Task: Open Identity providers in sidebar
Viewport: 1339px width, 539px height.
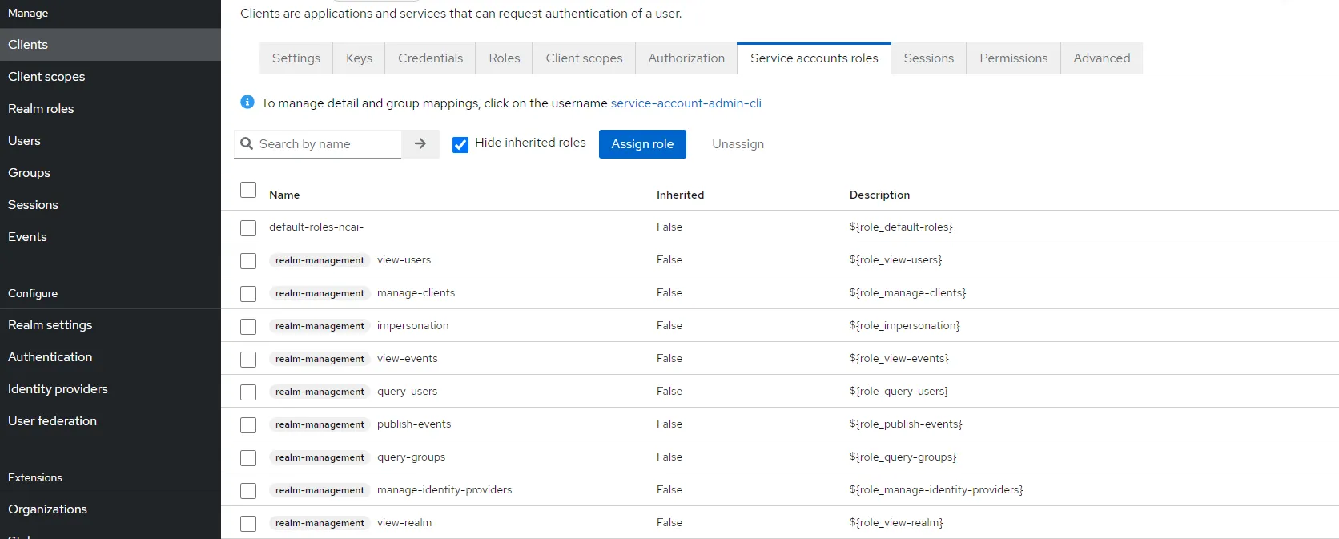Action: click(58, 389)
